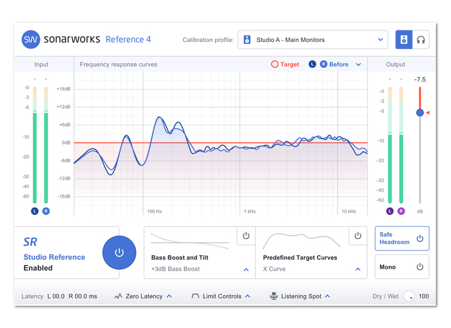Click the SR Studio Reference logo
The image size is (451, 328).
(30, 242)
